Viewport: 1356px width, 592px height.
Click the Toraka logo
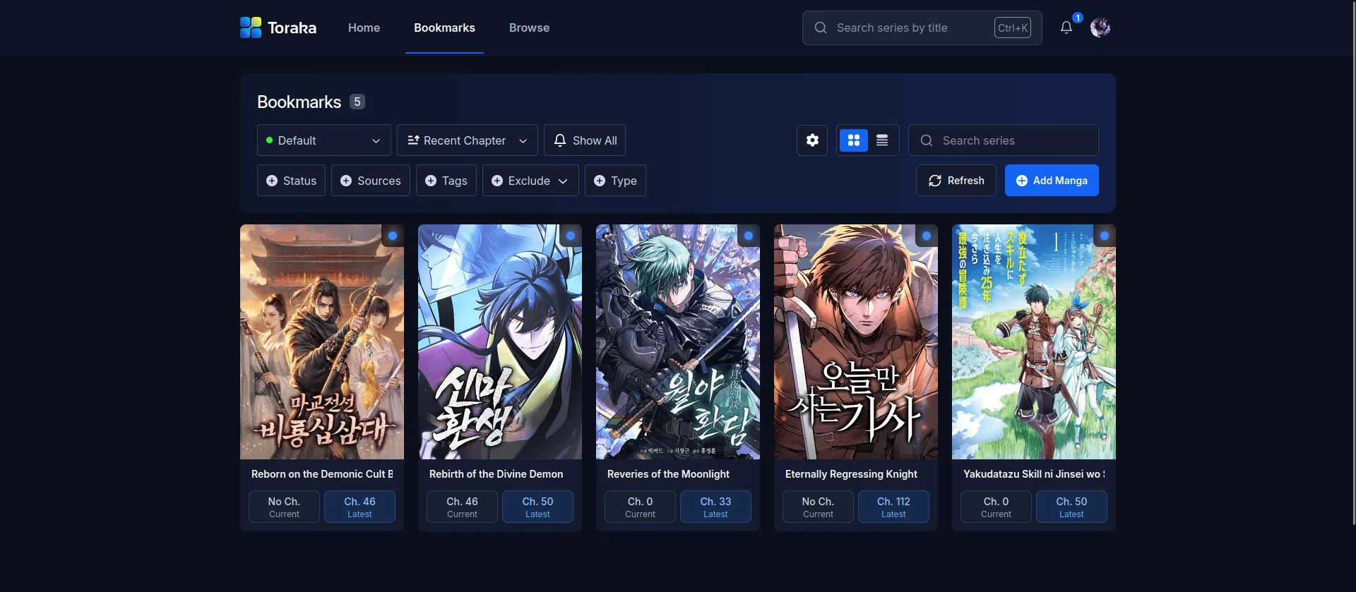(x=278, y=28)
